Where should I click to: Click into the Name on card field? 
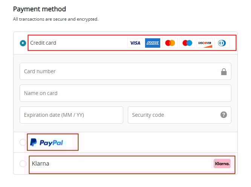pos(125,93)
